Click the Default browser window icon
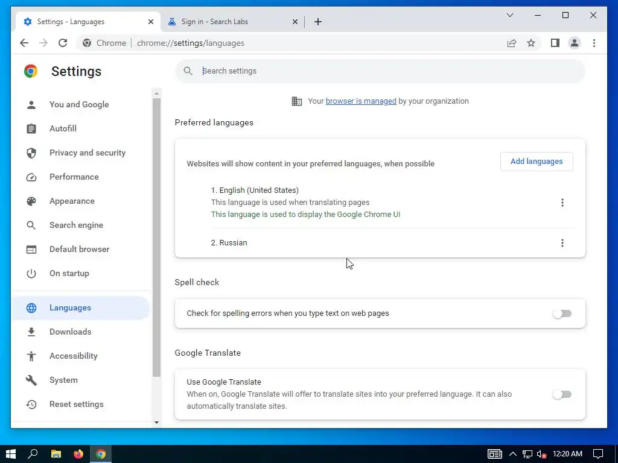Viewport: 618px width, 463px height. (31, 249)
